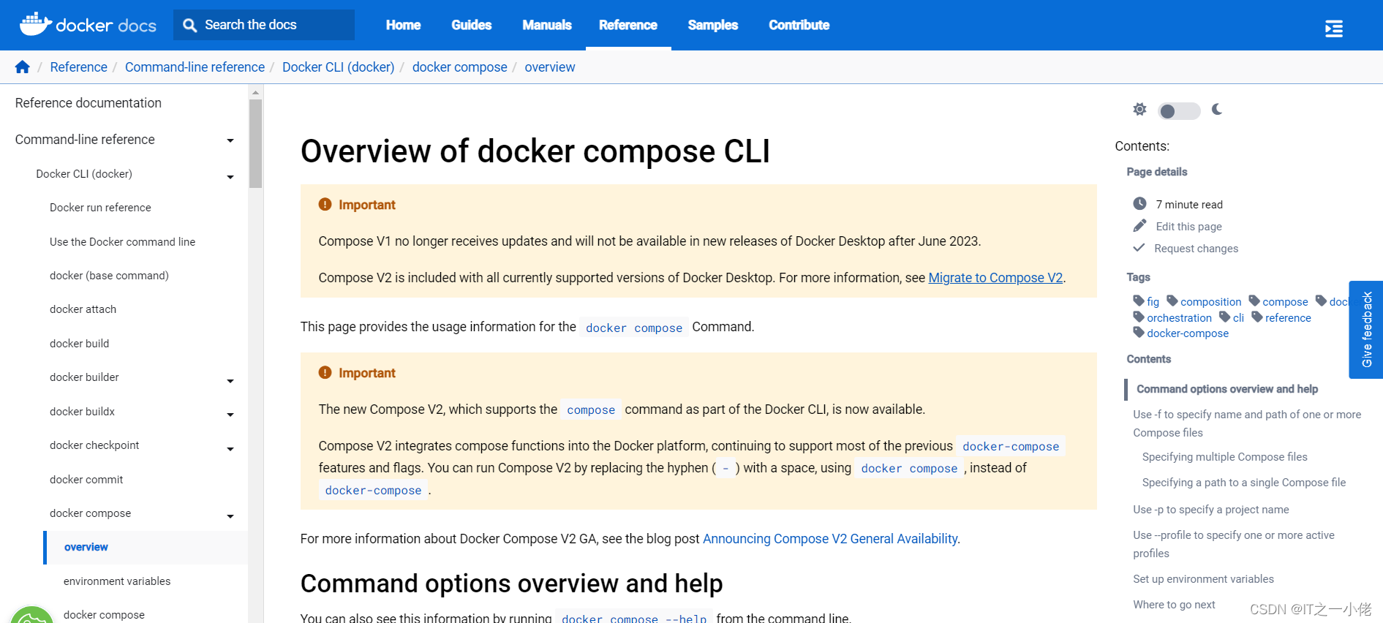The width and height of the screenshot is (1383, 623).
Task: Click the green badge icon at bottom-left corner
Action: point(31,616)
